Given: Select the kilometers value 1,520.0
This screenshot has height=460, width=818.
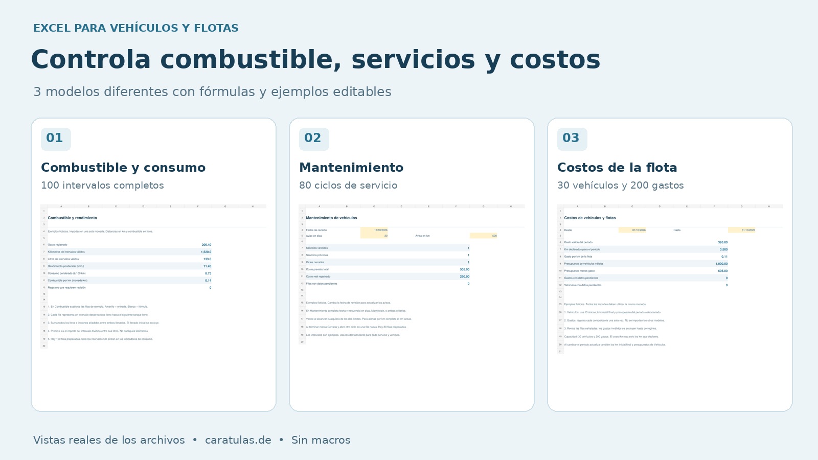Looking at the screenshot, I should (206, 252).
